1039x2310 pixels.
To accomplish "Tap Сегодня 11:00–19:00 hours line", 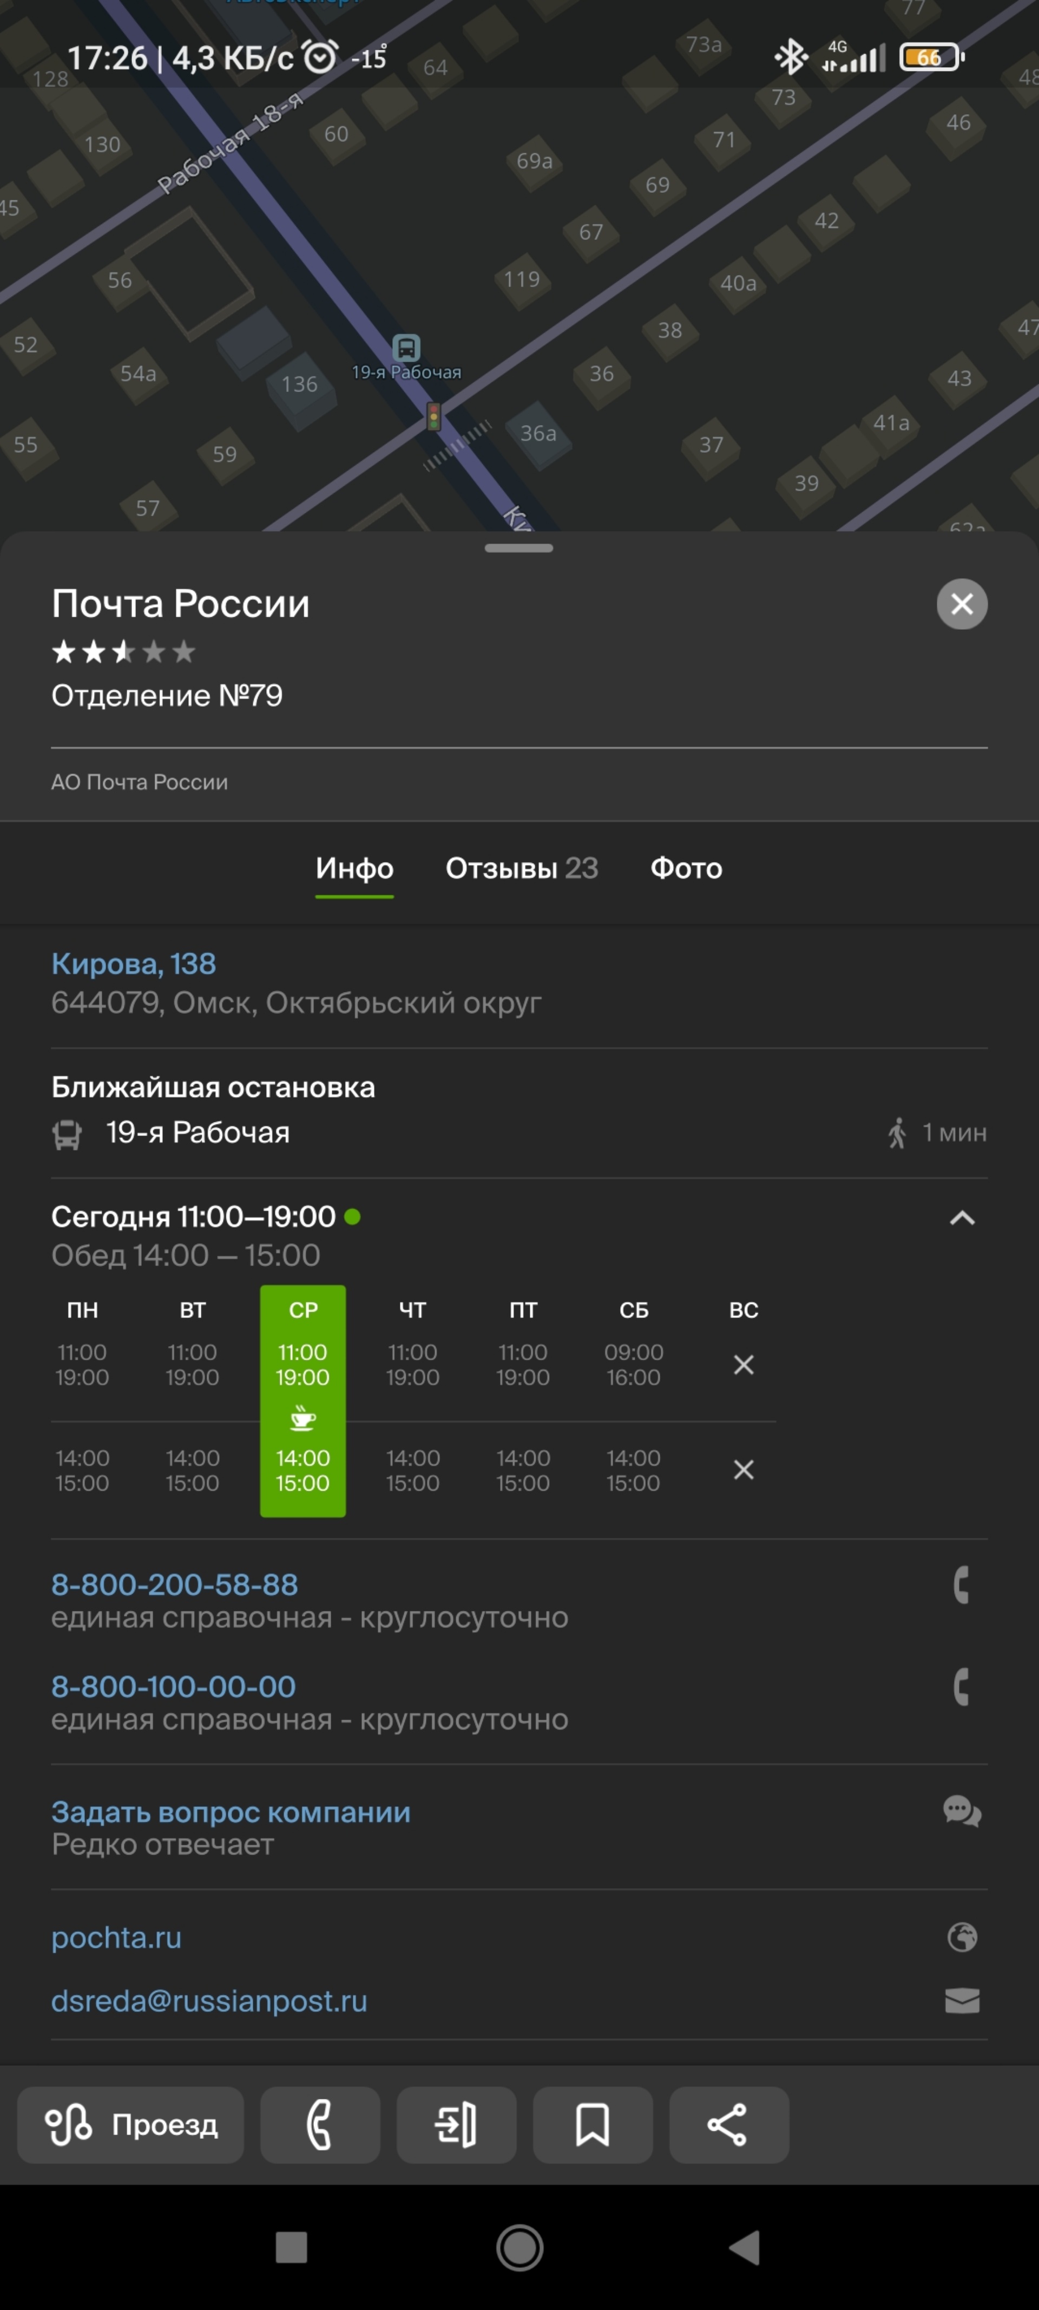I will click(x=194, y=1216).
